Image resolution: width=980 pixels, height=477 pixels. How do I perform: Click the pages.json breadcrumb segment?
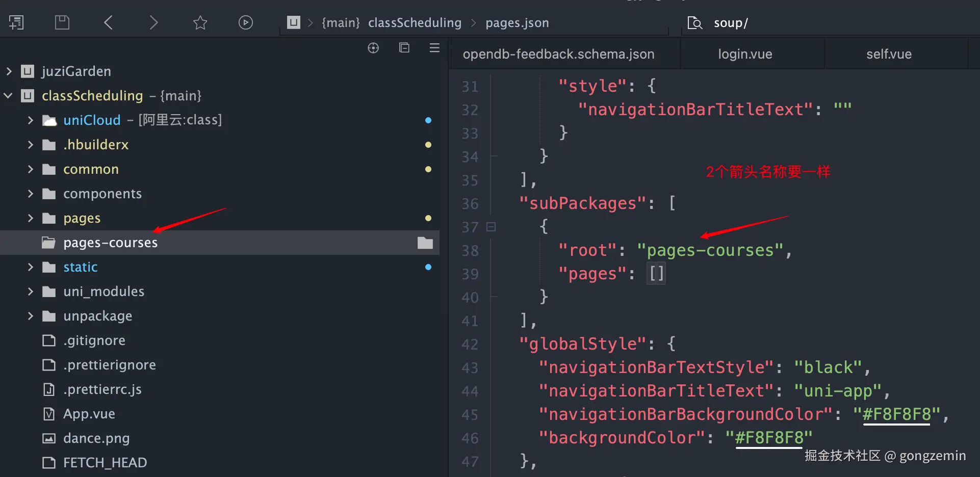(x=517, y=23)
